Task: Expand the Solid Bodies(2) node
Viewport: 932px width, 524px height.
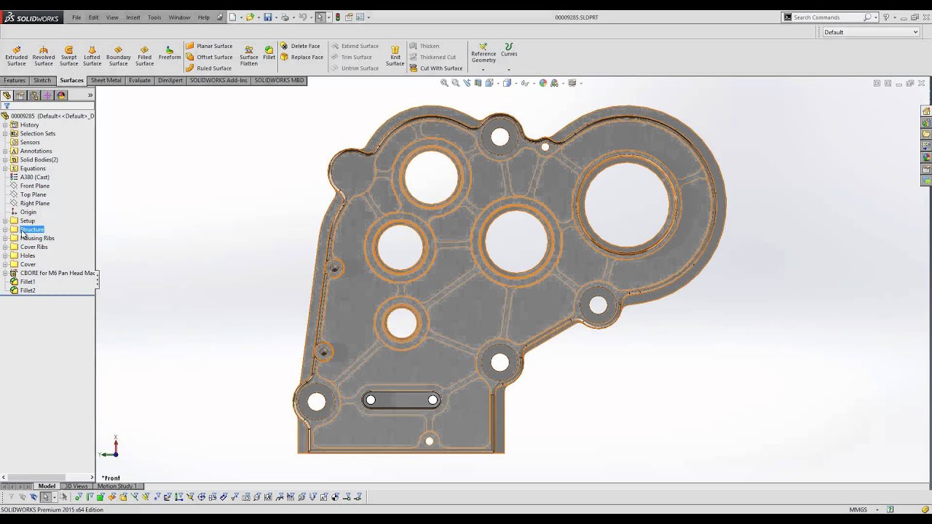Action: 5,159
